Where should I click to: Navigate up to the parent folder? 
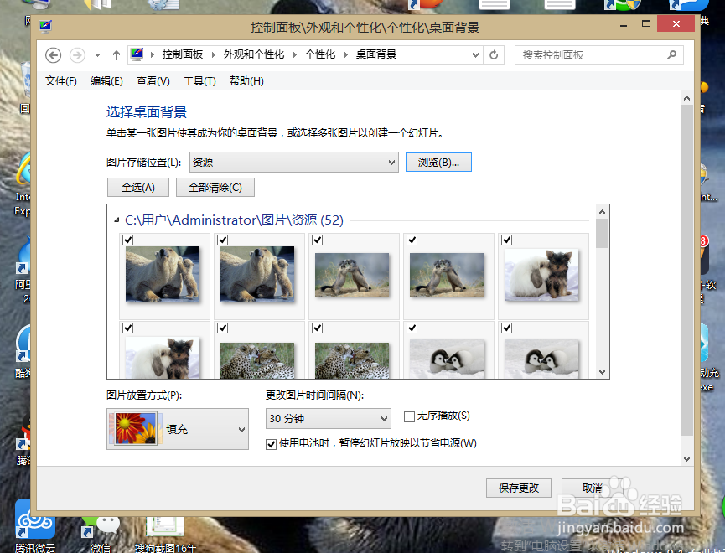pos(116,54)
